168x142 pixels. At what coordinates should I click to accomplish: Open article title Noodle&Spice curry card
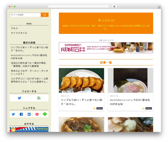(x=130, y=102)
